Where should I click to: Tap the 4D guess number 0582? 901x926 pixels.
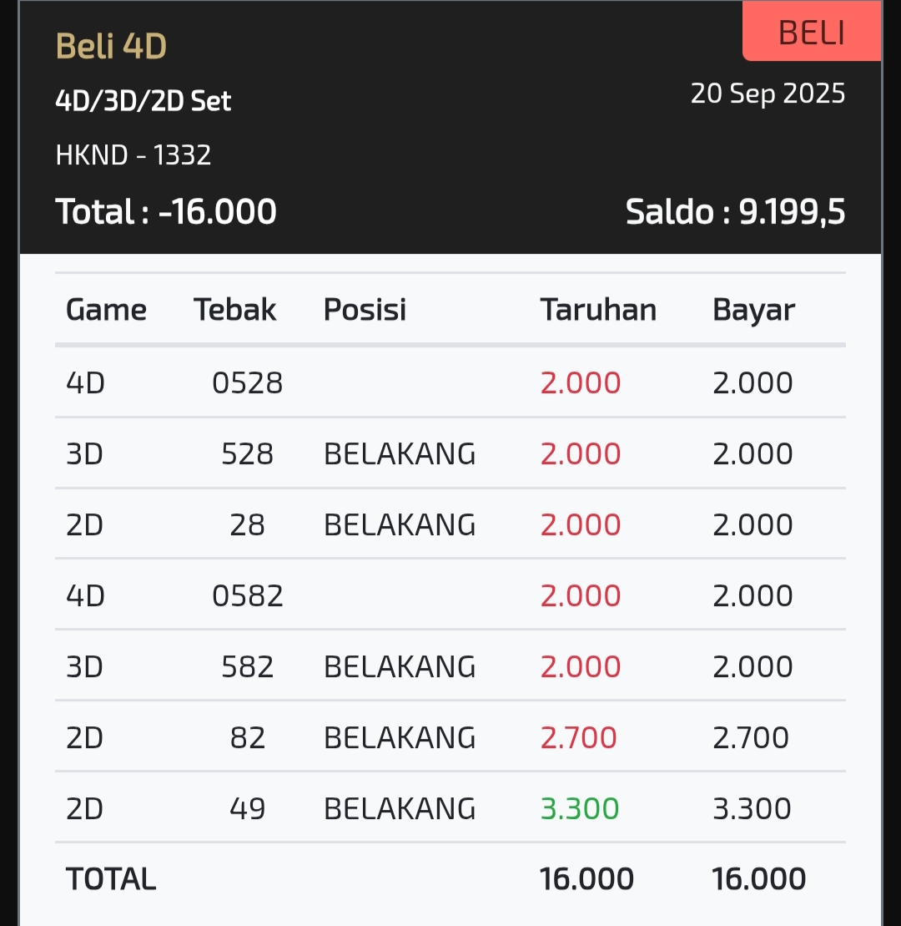248,596
